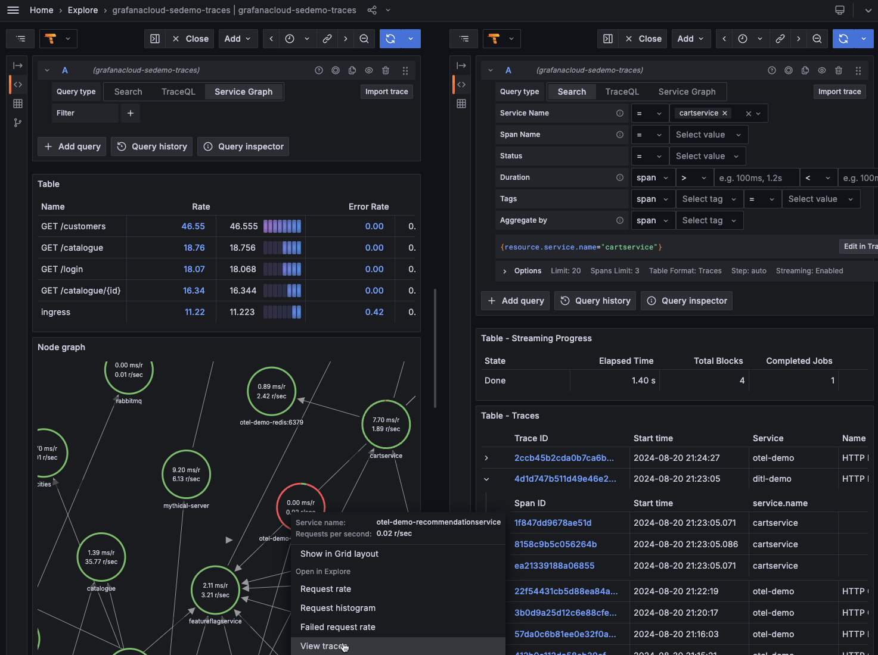Copy shortened link in right pane toolbar
Image resolution: width=878 pixels, height=655 pixels.
tap(780, 39)
